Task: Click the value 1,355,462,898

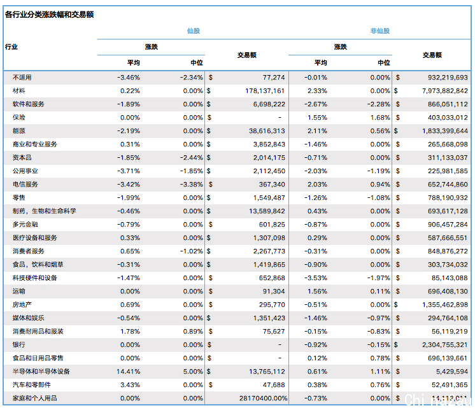Action: tap(445, 304)
